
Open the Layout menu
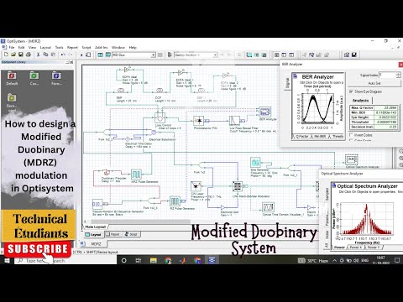[x=45, y=48]
